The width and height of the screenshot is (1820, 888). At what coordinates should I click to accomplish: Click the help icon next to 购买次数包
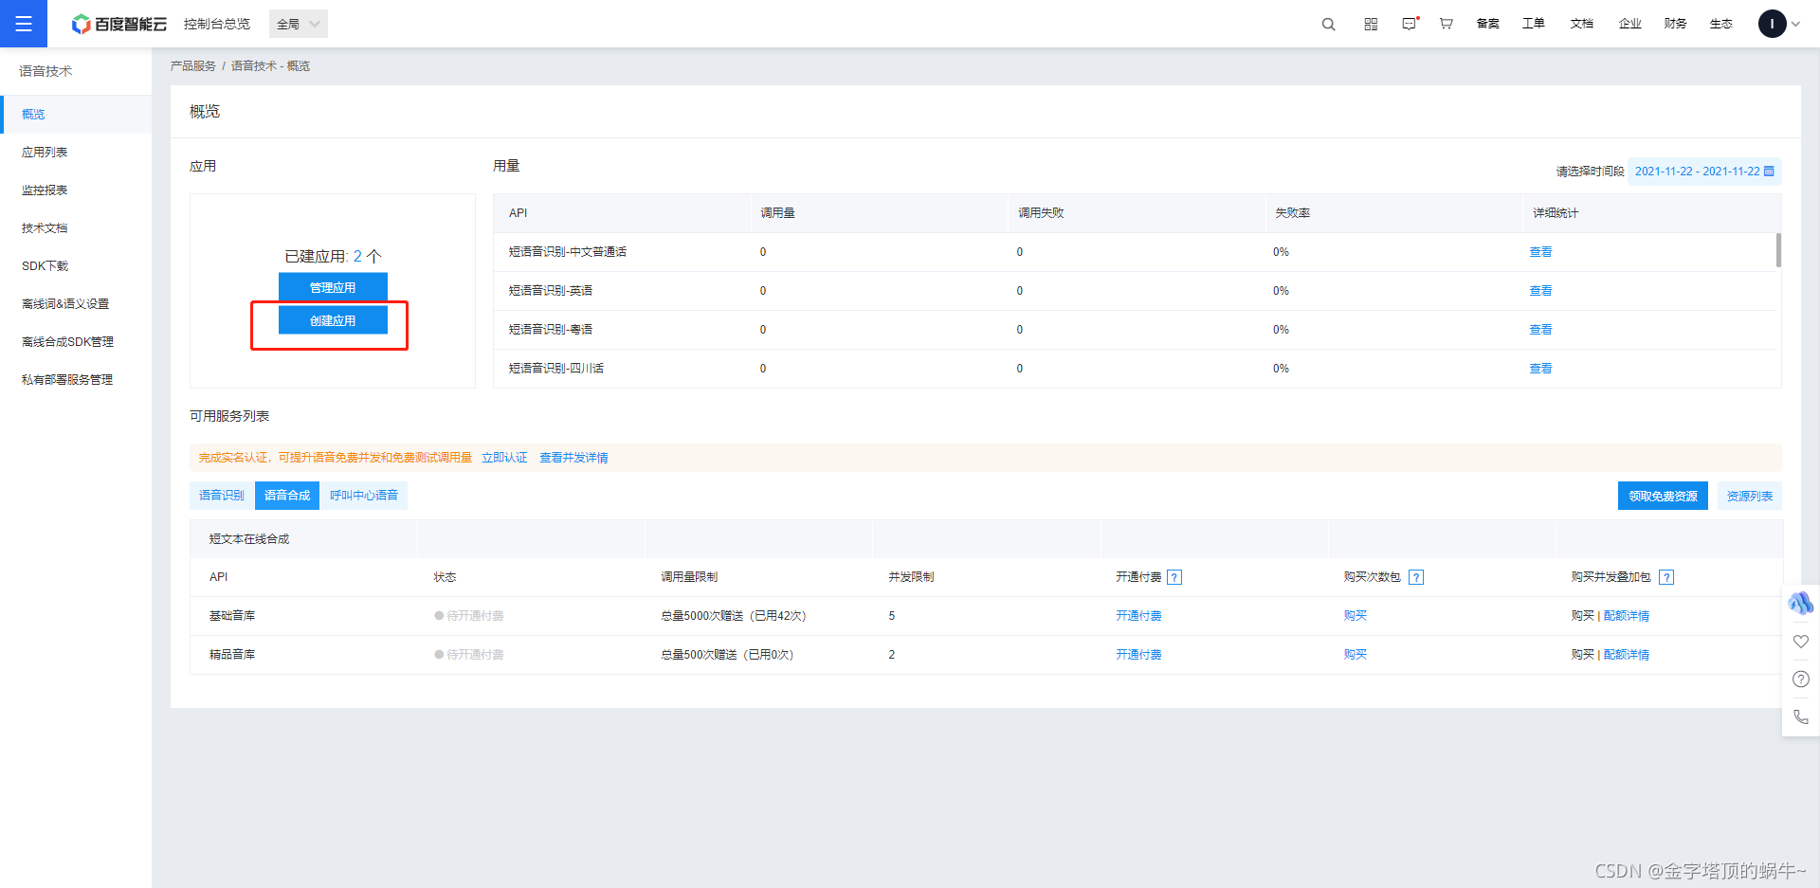(1416, 577)
